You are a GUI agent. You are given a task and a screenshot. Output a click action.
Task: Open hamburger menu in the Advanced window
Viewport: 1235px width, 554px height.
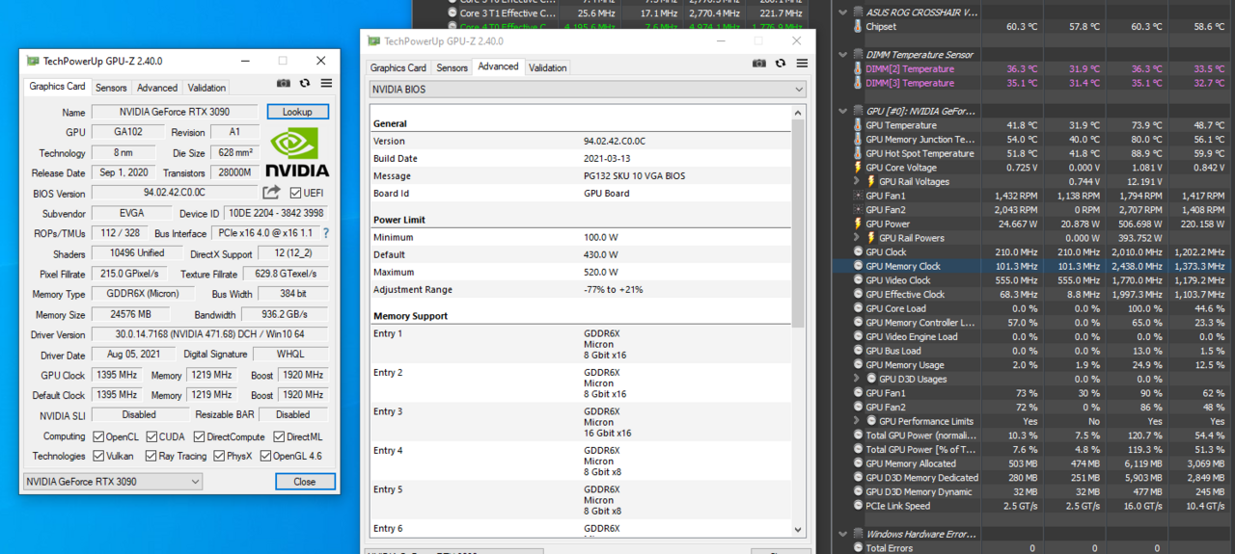pos(801,64)
